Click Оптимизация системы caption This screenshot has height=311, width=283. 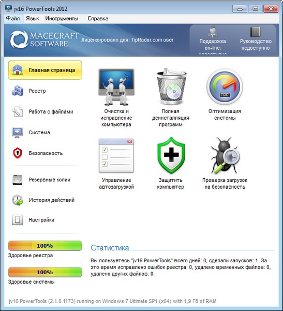[x=225, y=115]
